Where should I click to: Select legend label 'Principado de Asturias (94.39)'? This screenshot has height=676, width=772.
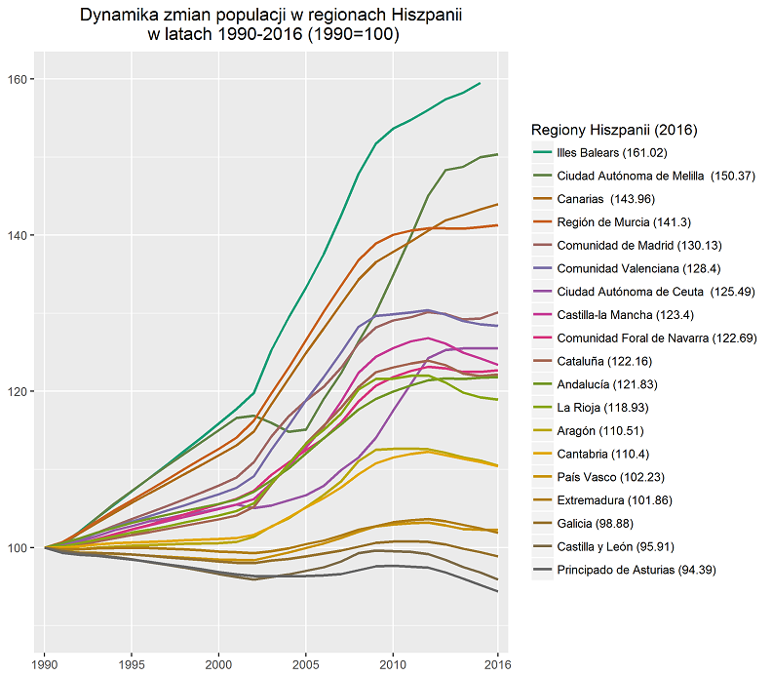coord(637,570)
